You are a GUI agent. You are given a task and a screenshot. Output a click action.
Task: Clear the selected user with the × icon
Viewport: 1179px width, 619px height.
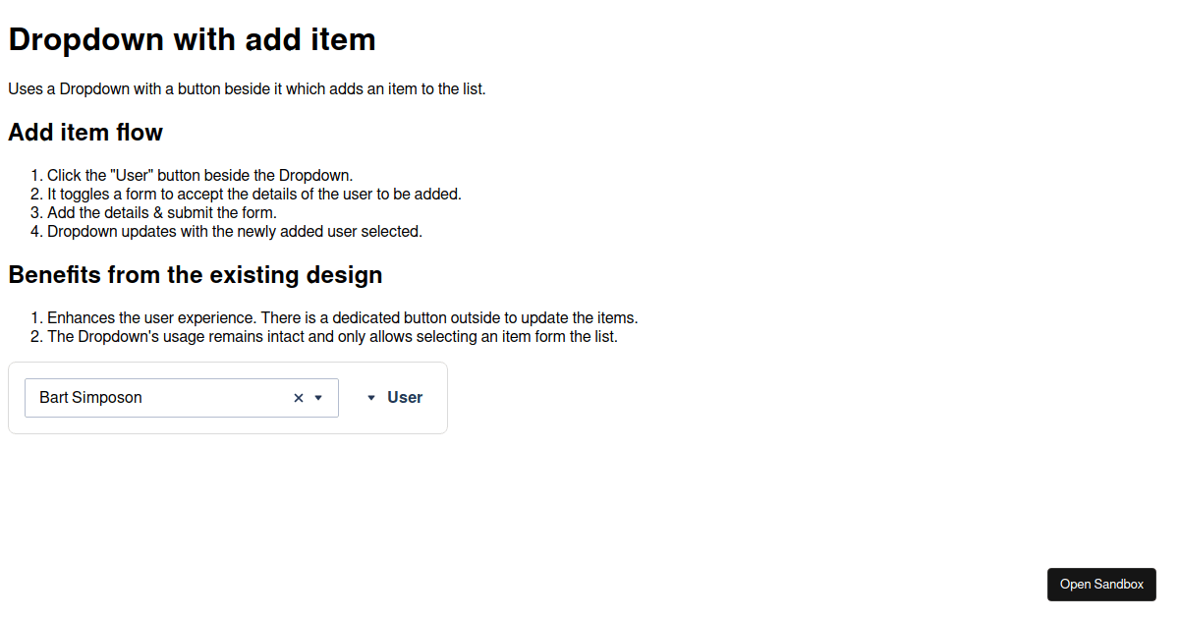point(298,397)
